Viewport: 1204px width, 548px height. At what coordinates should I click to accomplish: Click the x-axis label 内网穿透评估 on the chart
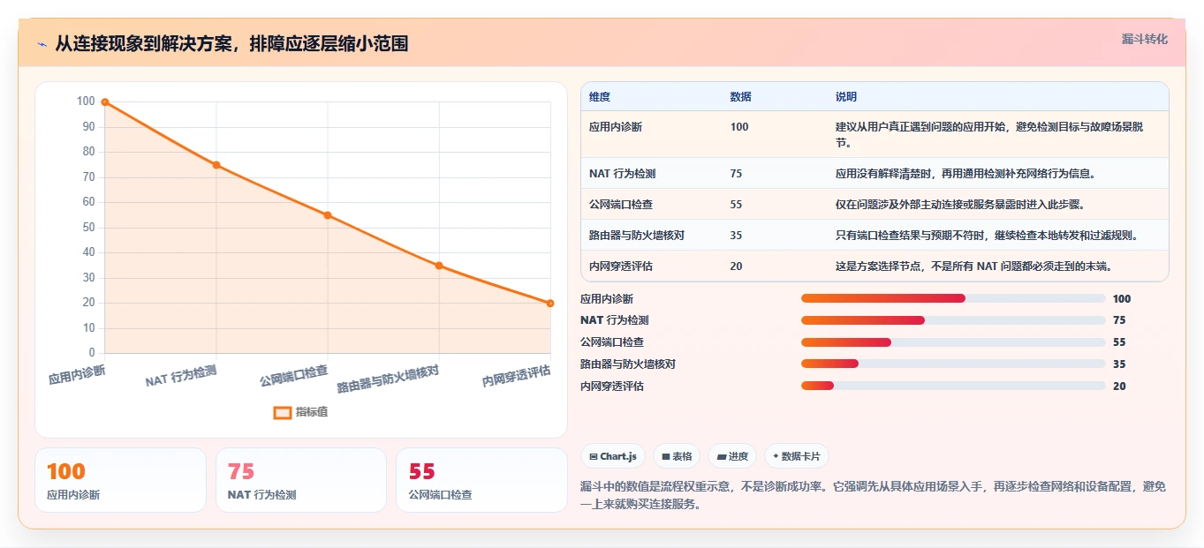[x=517, y=376]
